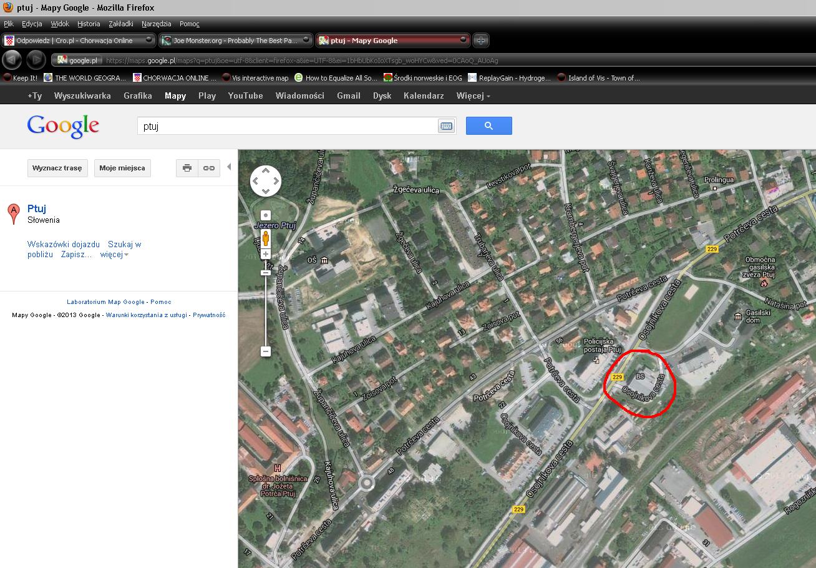Viewport: 816px width, 568px height.
Task: Open the Zakładki menu
Action: tap(120, 23)
